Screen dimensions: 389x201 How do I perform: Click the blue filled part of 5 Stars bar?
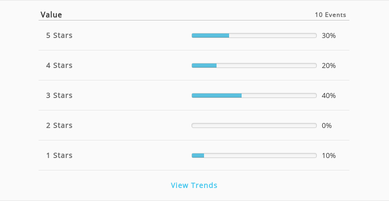[x=211, y=35]
